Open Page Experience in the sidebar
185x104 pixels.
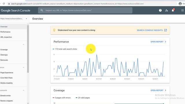13,73
